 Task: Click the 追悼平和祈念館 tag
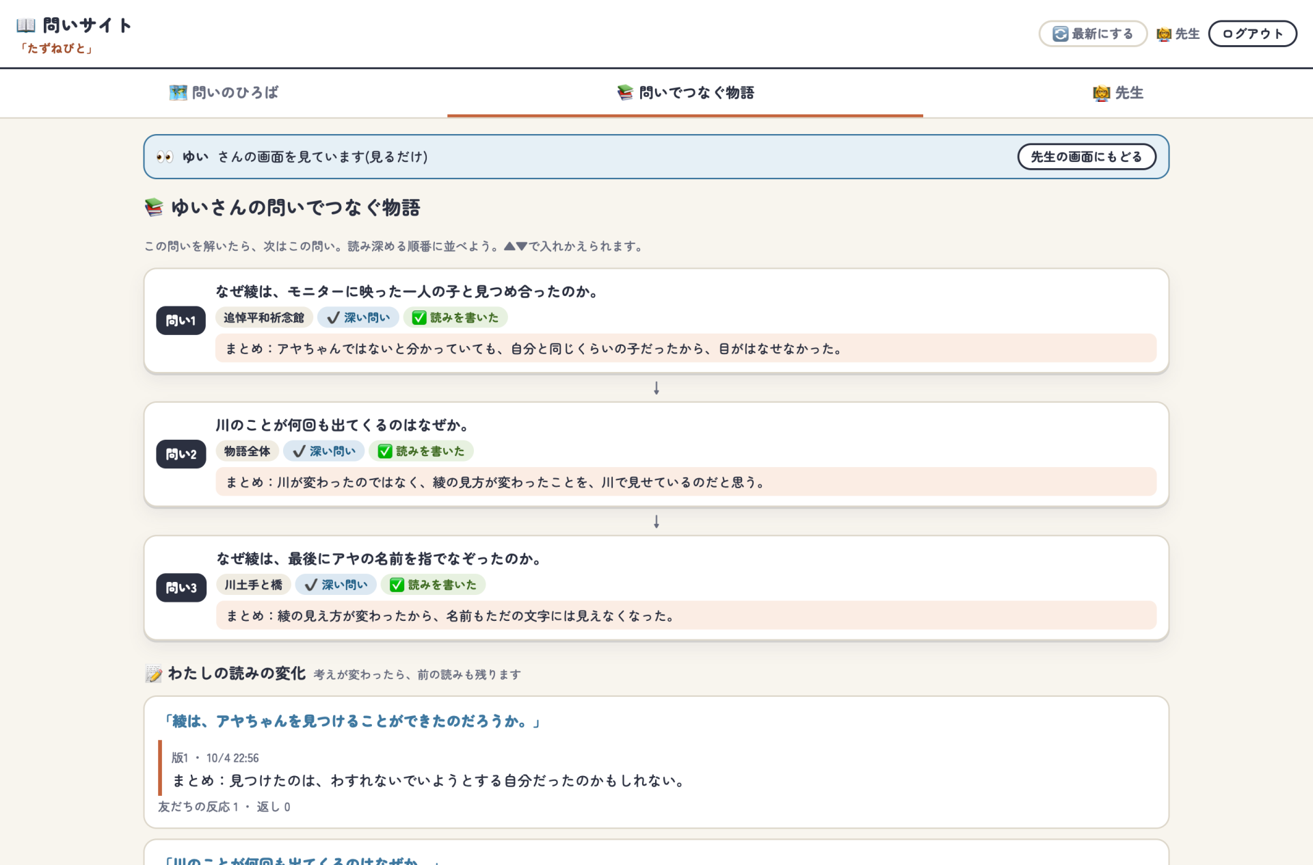tap(264, 317)
